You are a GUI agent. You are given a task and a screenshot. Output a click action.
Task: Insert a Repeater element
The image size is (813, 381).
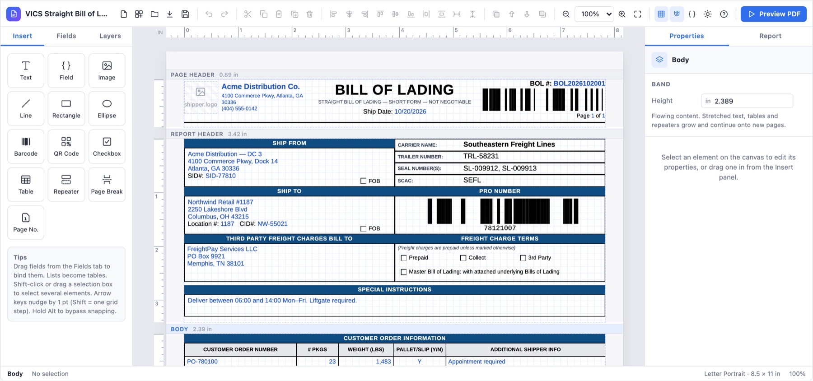(66, 185)
